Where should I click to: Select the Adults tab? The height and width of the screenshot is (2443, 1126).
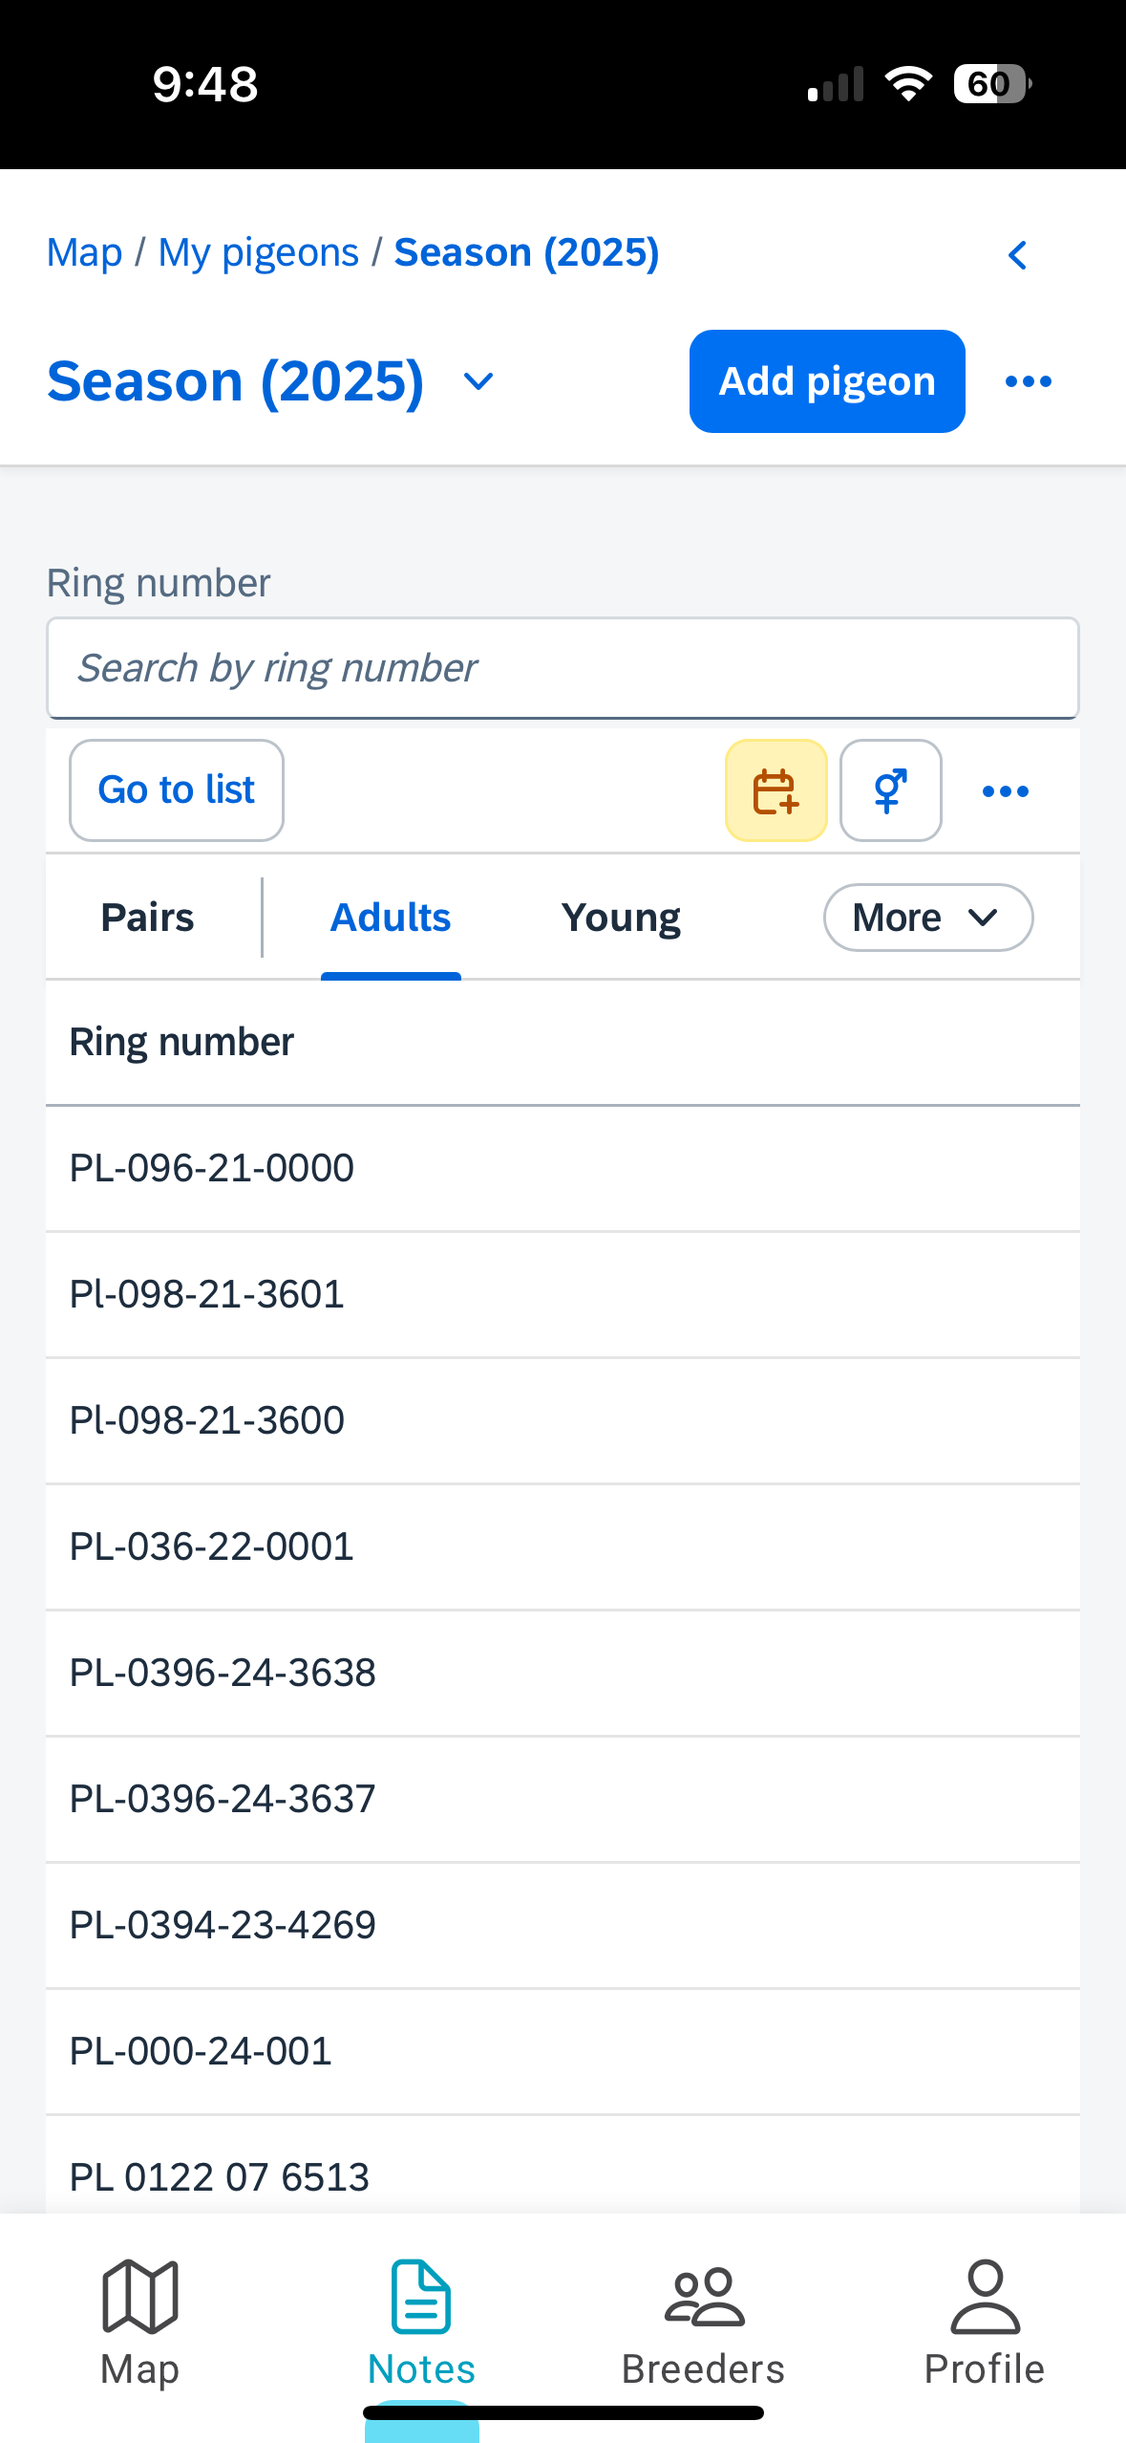391,918
